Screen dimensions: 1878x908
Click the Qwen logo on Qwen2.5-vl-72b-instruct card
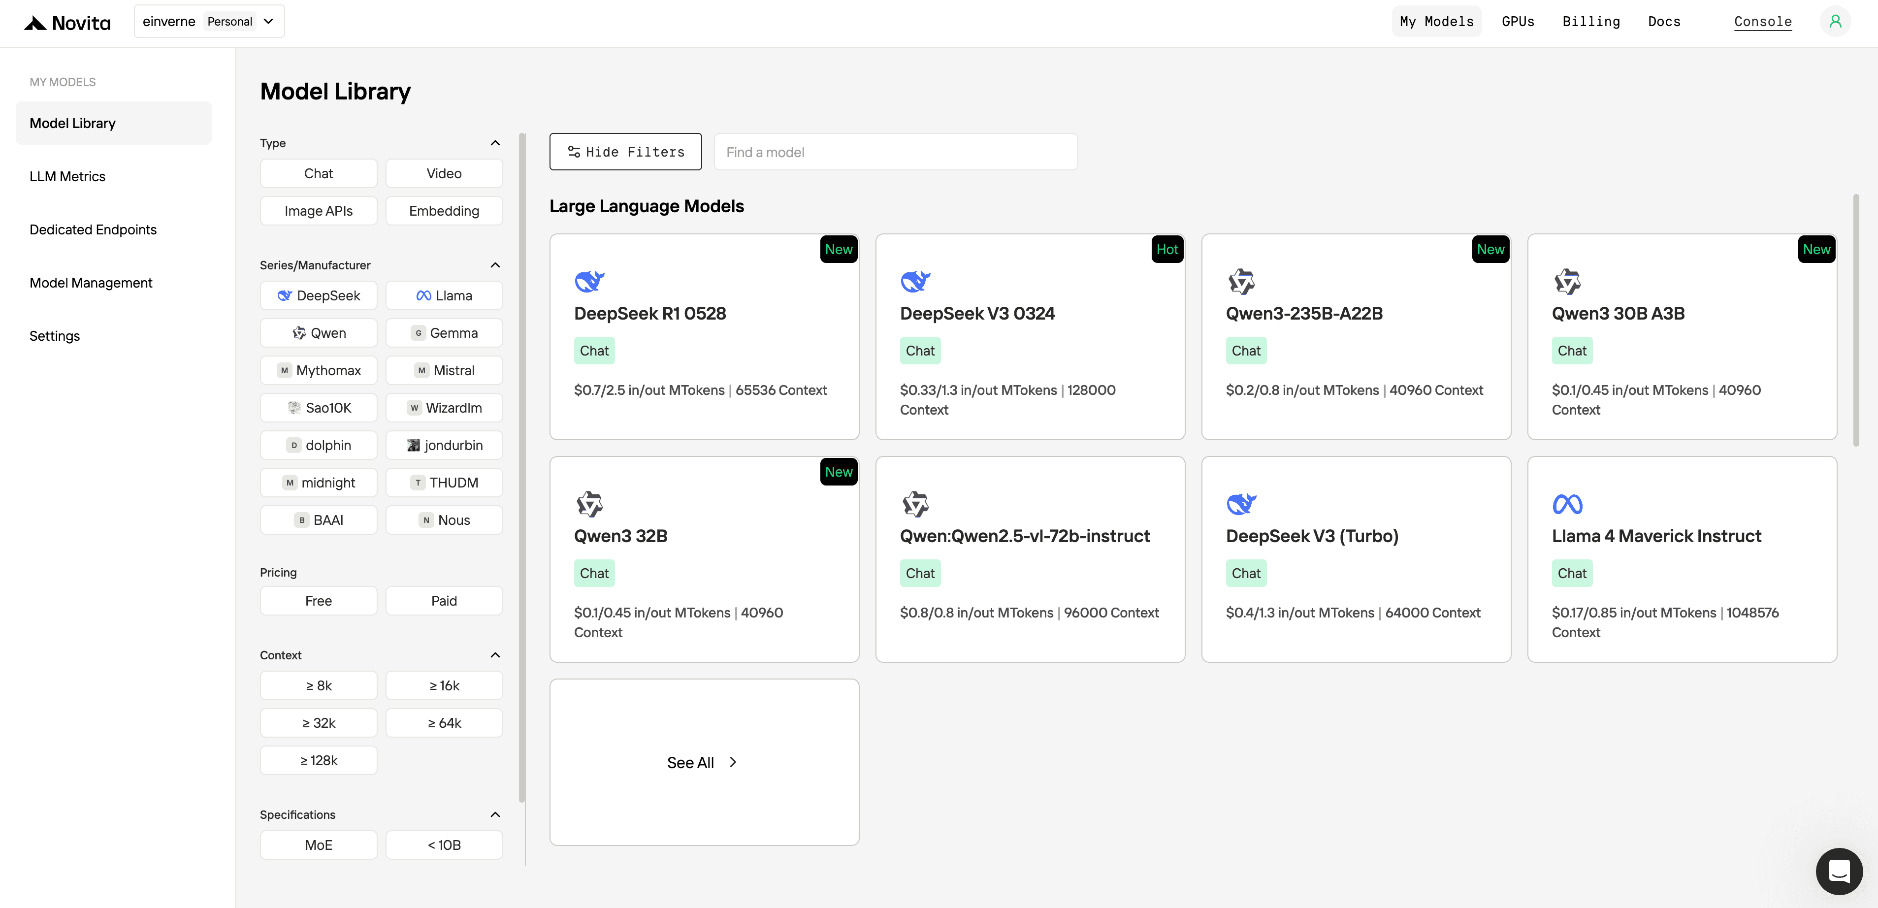(915, 503)
